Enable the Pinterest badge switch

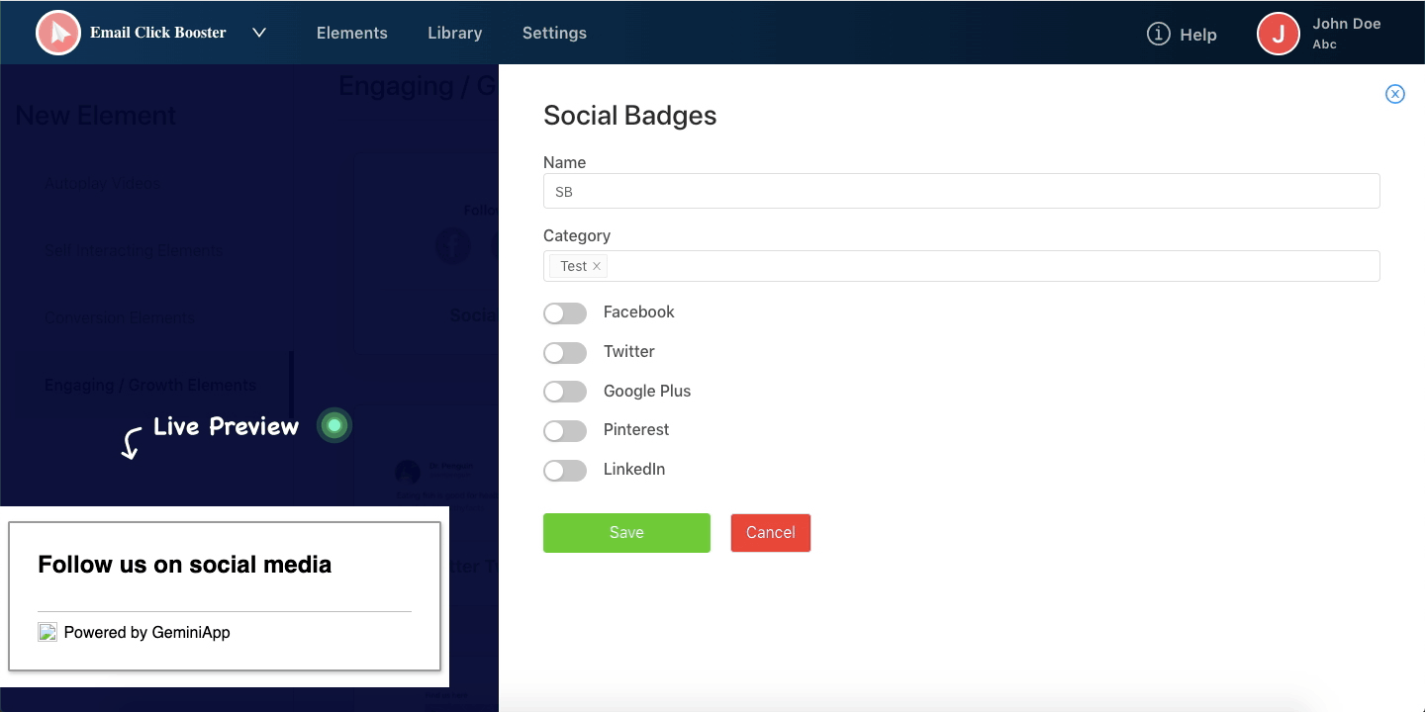(565, 431)
